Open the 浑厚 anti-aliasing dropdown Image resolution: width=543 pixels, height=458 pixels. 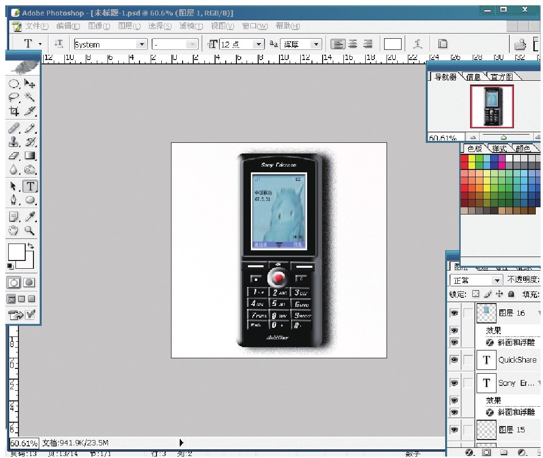(x=315, y=45)
